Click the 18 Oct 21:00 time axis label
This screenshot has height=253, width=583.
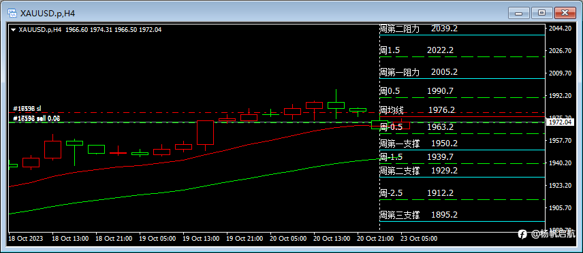point(114,239)
